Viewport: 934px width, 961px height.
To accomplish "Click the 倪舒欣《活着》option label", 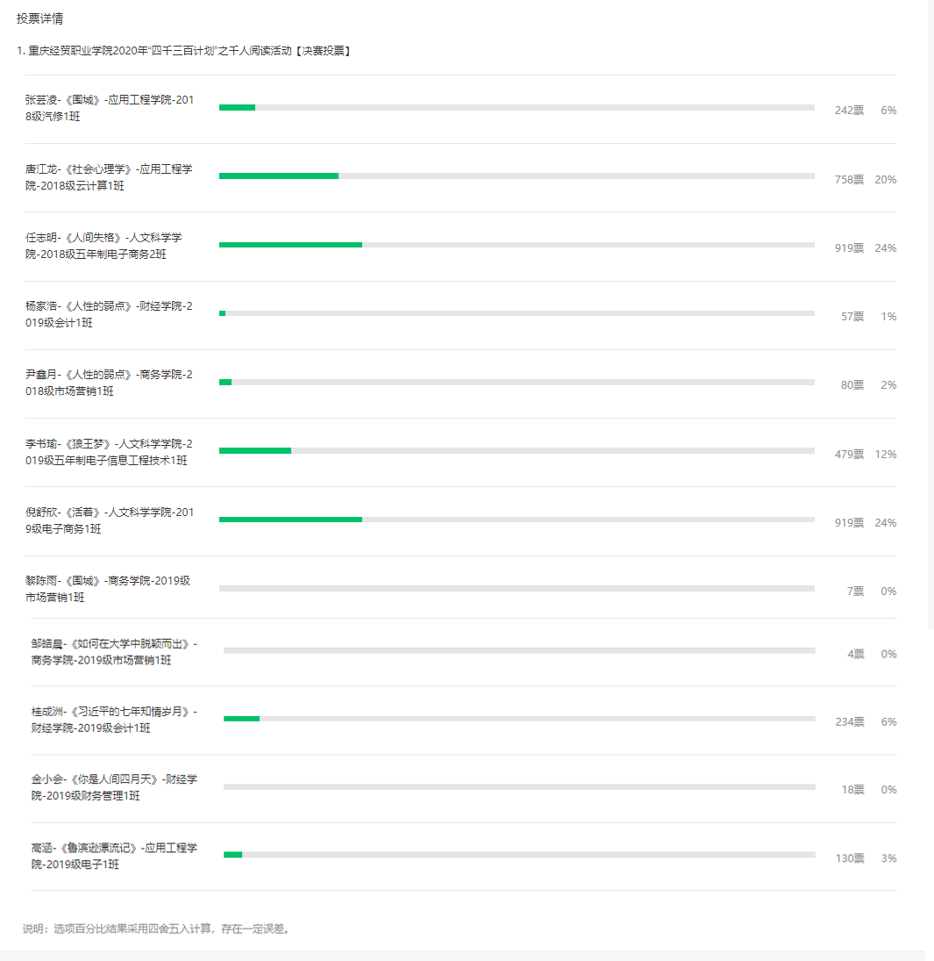I will coord(110,520).
